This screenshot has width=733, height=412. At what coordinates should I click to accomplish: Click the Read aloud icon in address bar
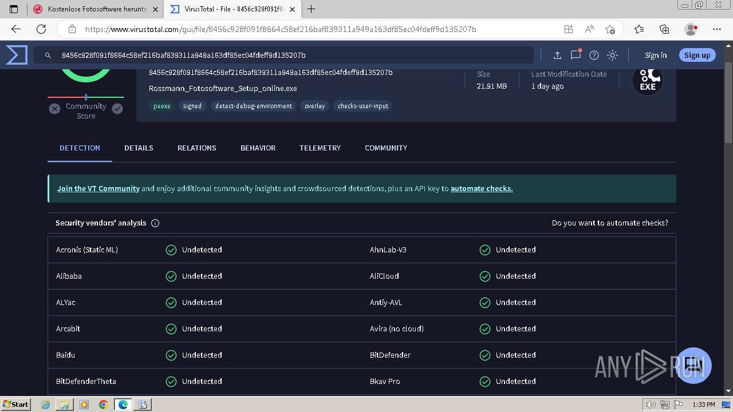[589, 29]
